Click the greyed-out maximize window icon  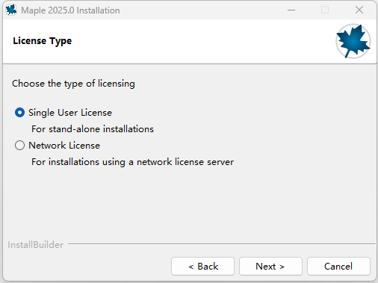coord(325,10)
